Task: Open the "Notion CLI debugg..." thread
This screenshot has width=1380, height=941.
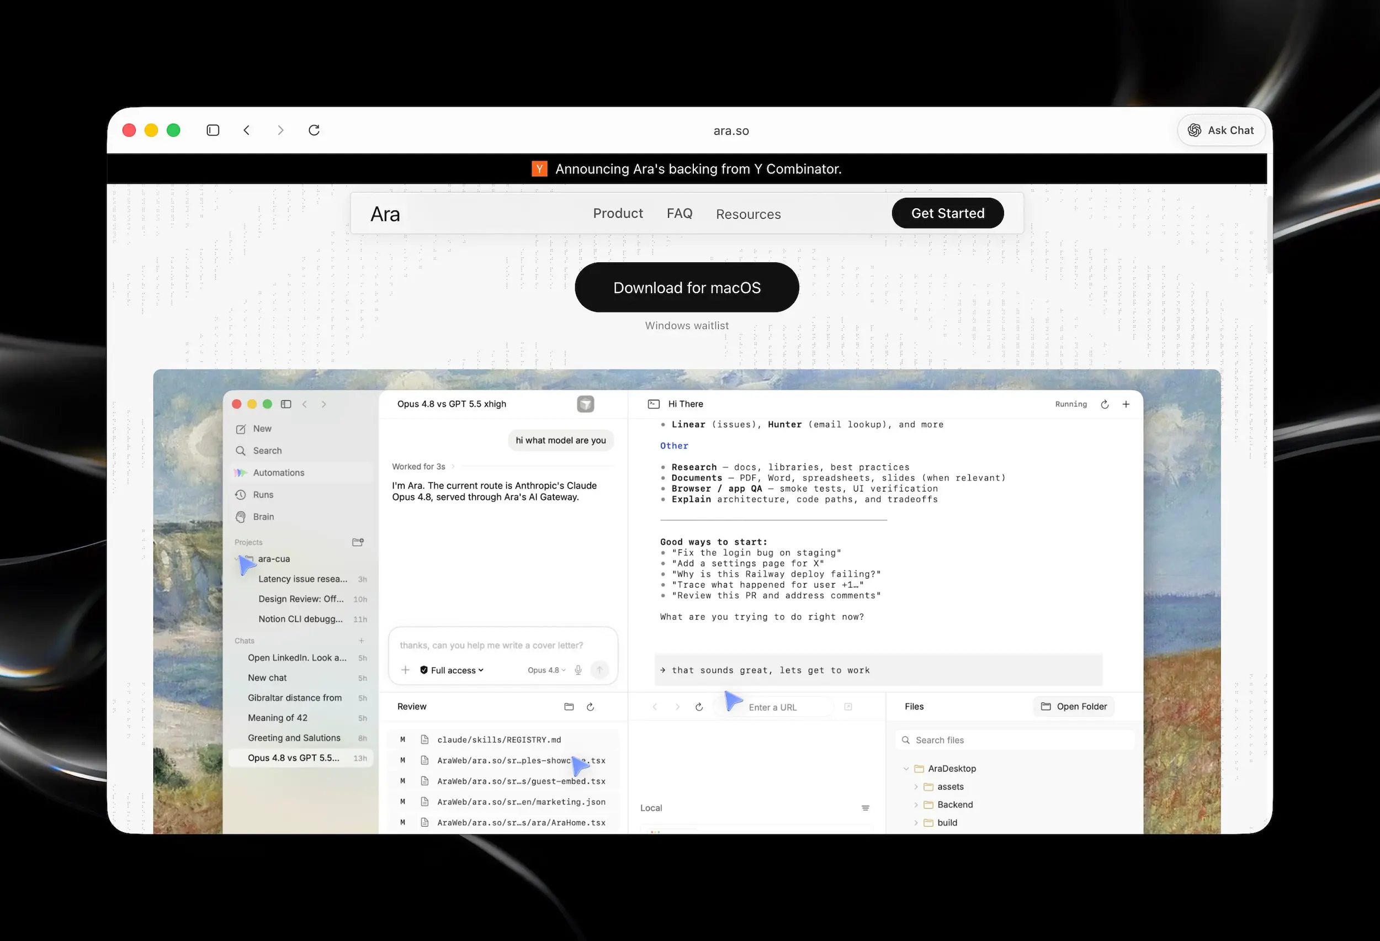Action: 301,619
